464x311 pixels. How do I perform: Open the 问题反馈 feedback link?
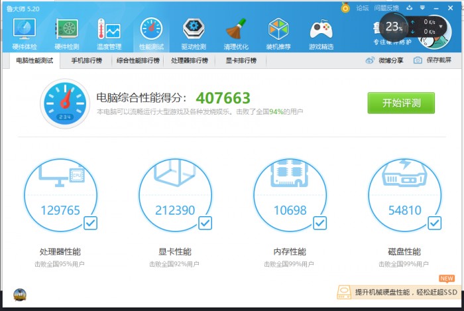click(386, 8)
